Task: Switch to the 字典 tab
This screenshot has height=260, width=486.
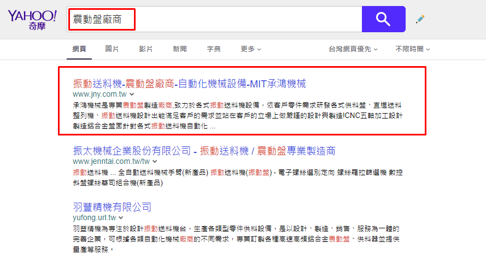Action: pos(214,49)
